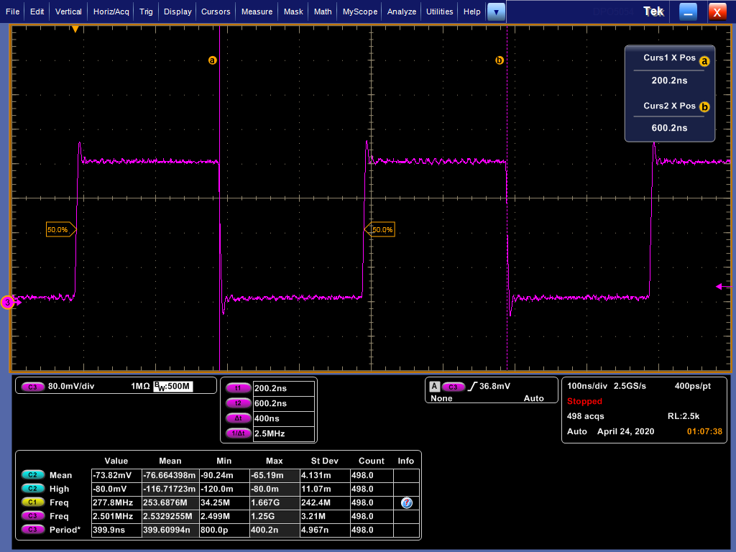Open the Measure menu

click(x=257, y=11)
